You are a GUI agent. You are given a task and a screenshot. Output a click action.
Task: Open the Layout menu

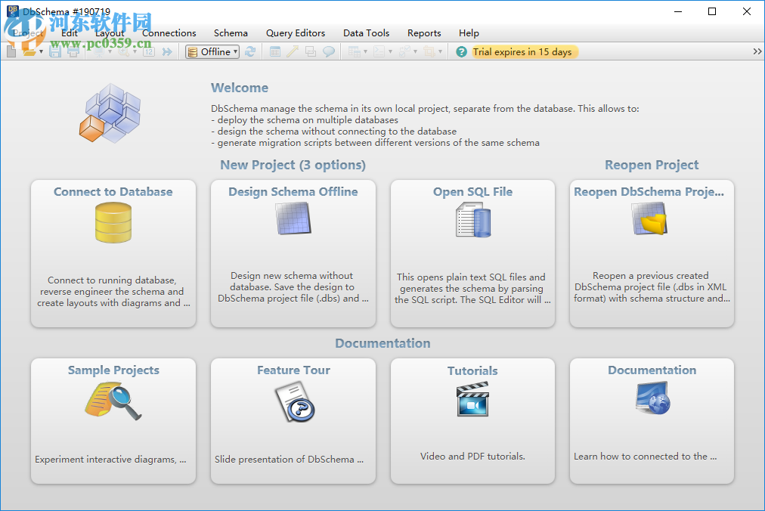110,33
